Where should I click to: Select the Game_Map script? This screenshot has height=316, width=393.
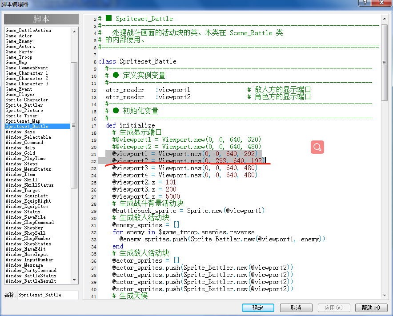(16, 62)
